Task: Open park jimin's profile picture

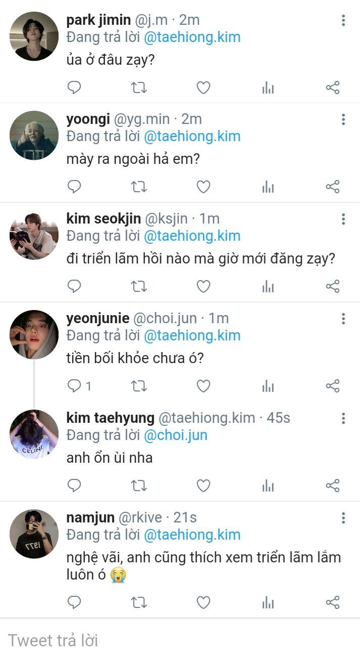Action: click(x=34, y=36)
